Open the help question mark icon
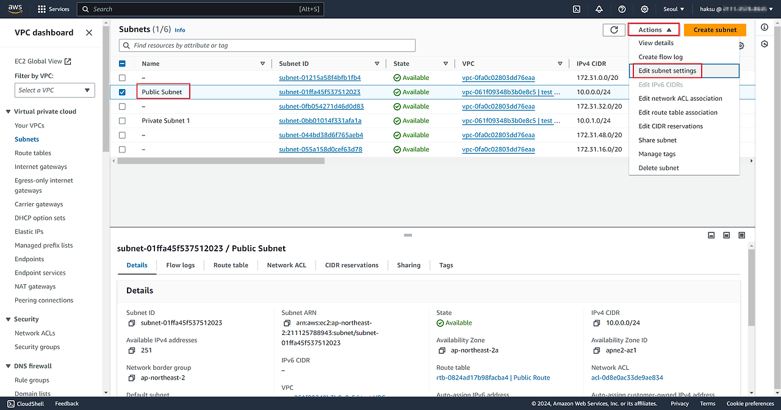This screenshot has height=410, width=781. (x=622, y=9)
